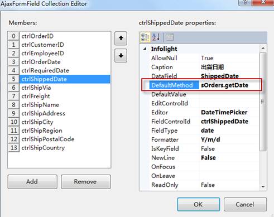Click the Categorized view icon in property grid
The height and width of the screenshot is (217, 274).
point(145,37)
